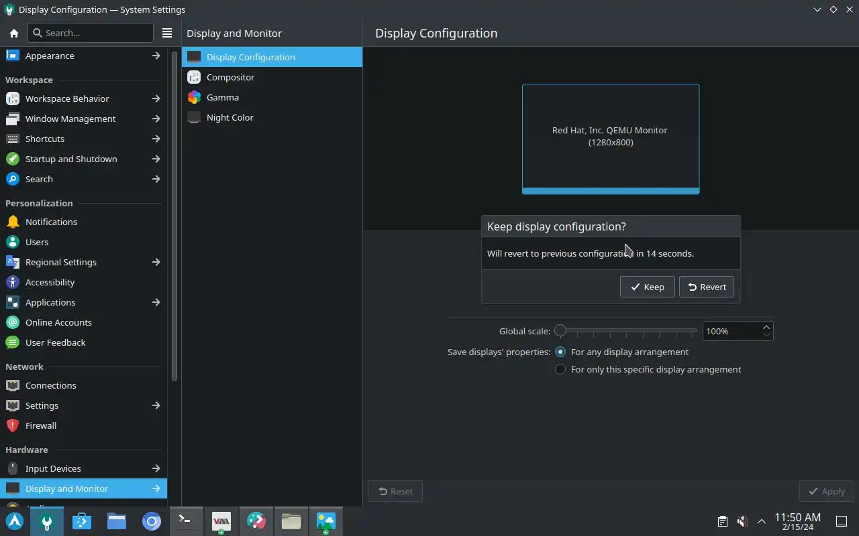The height and width of the screenshot is (536, 859).
Task: Click the Users icon
Action: click(12, 242)
